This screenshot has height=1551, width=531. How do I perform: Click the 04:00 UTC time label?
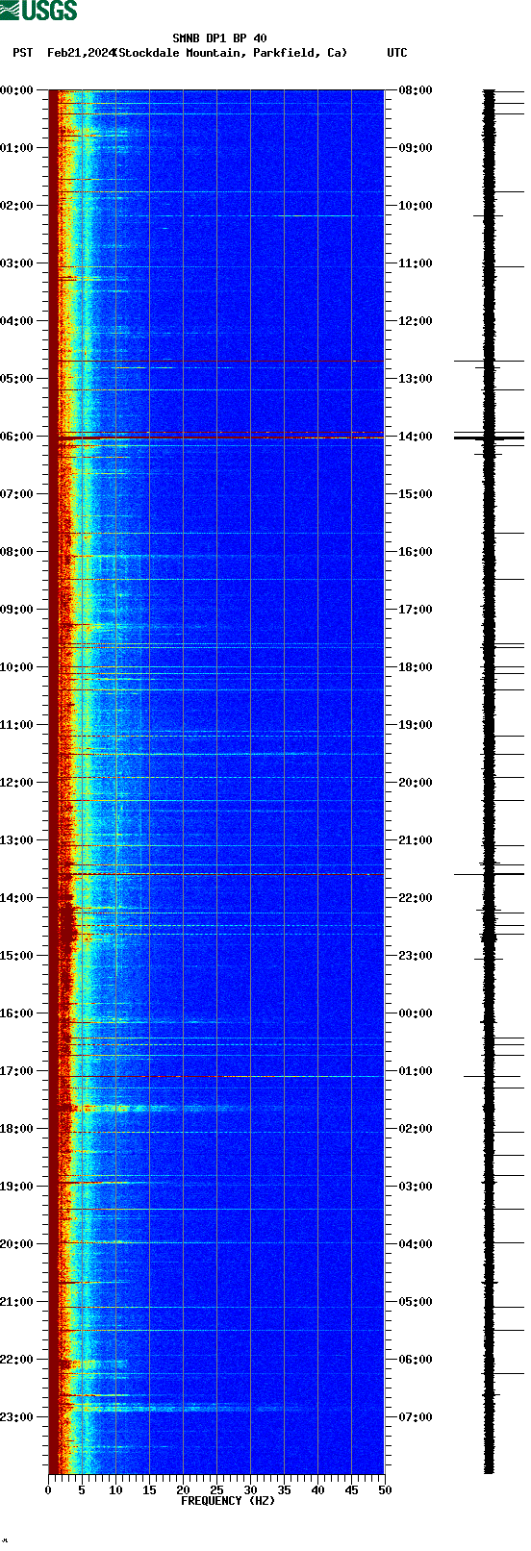click(416, 1244)
